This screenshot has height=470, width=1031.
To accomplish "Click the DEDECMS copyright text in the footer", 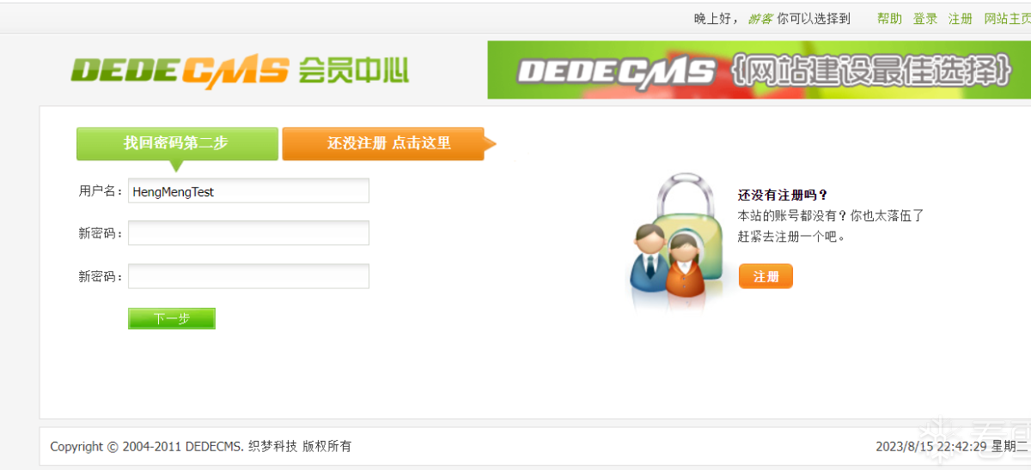I will (x=201, y=446).
